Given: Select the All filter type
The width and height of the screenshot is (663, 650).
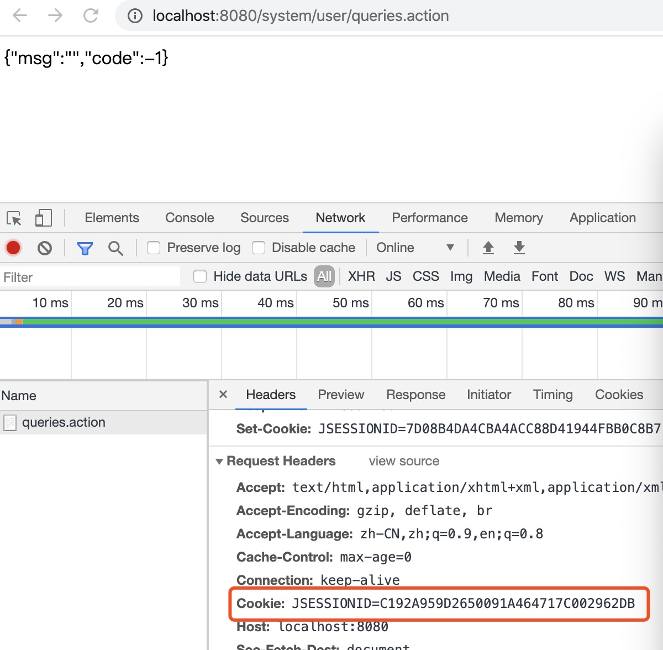Looking at the screenshot, I should click(324, 276).
